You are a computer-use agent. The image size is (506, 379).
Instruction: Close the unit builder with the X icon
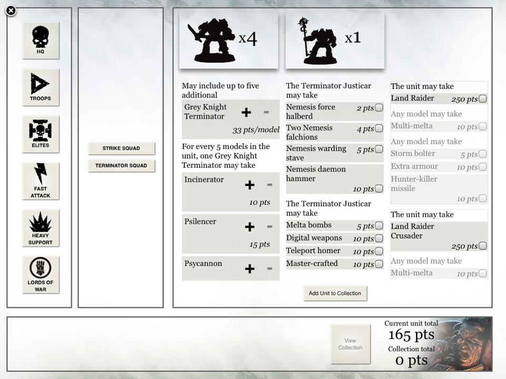pyautogui.click(x=11, y=11)
